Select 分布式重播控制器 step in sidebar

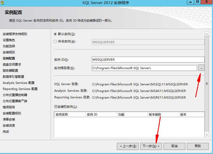coord(15,95)
